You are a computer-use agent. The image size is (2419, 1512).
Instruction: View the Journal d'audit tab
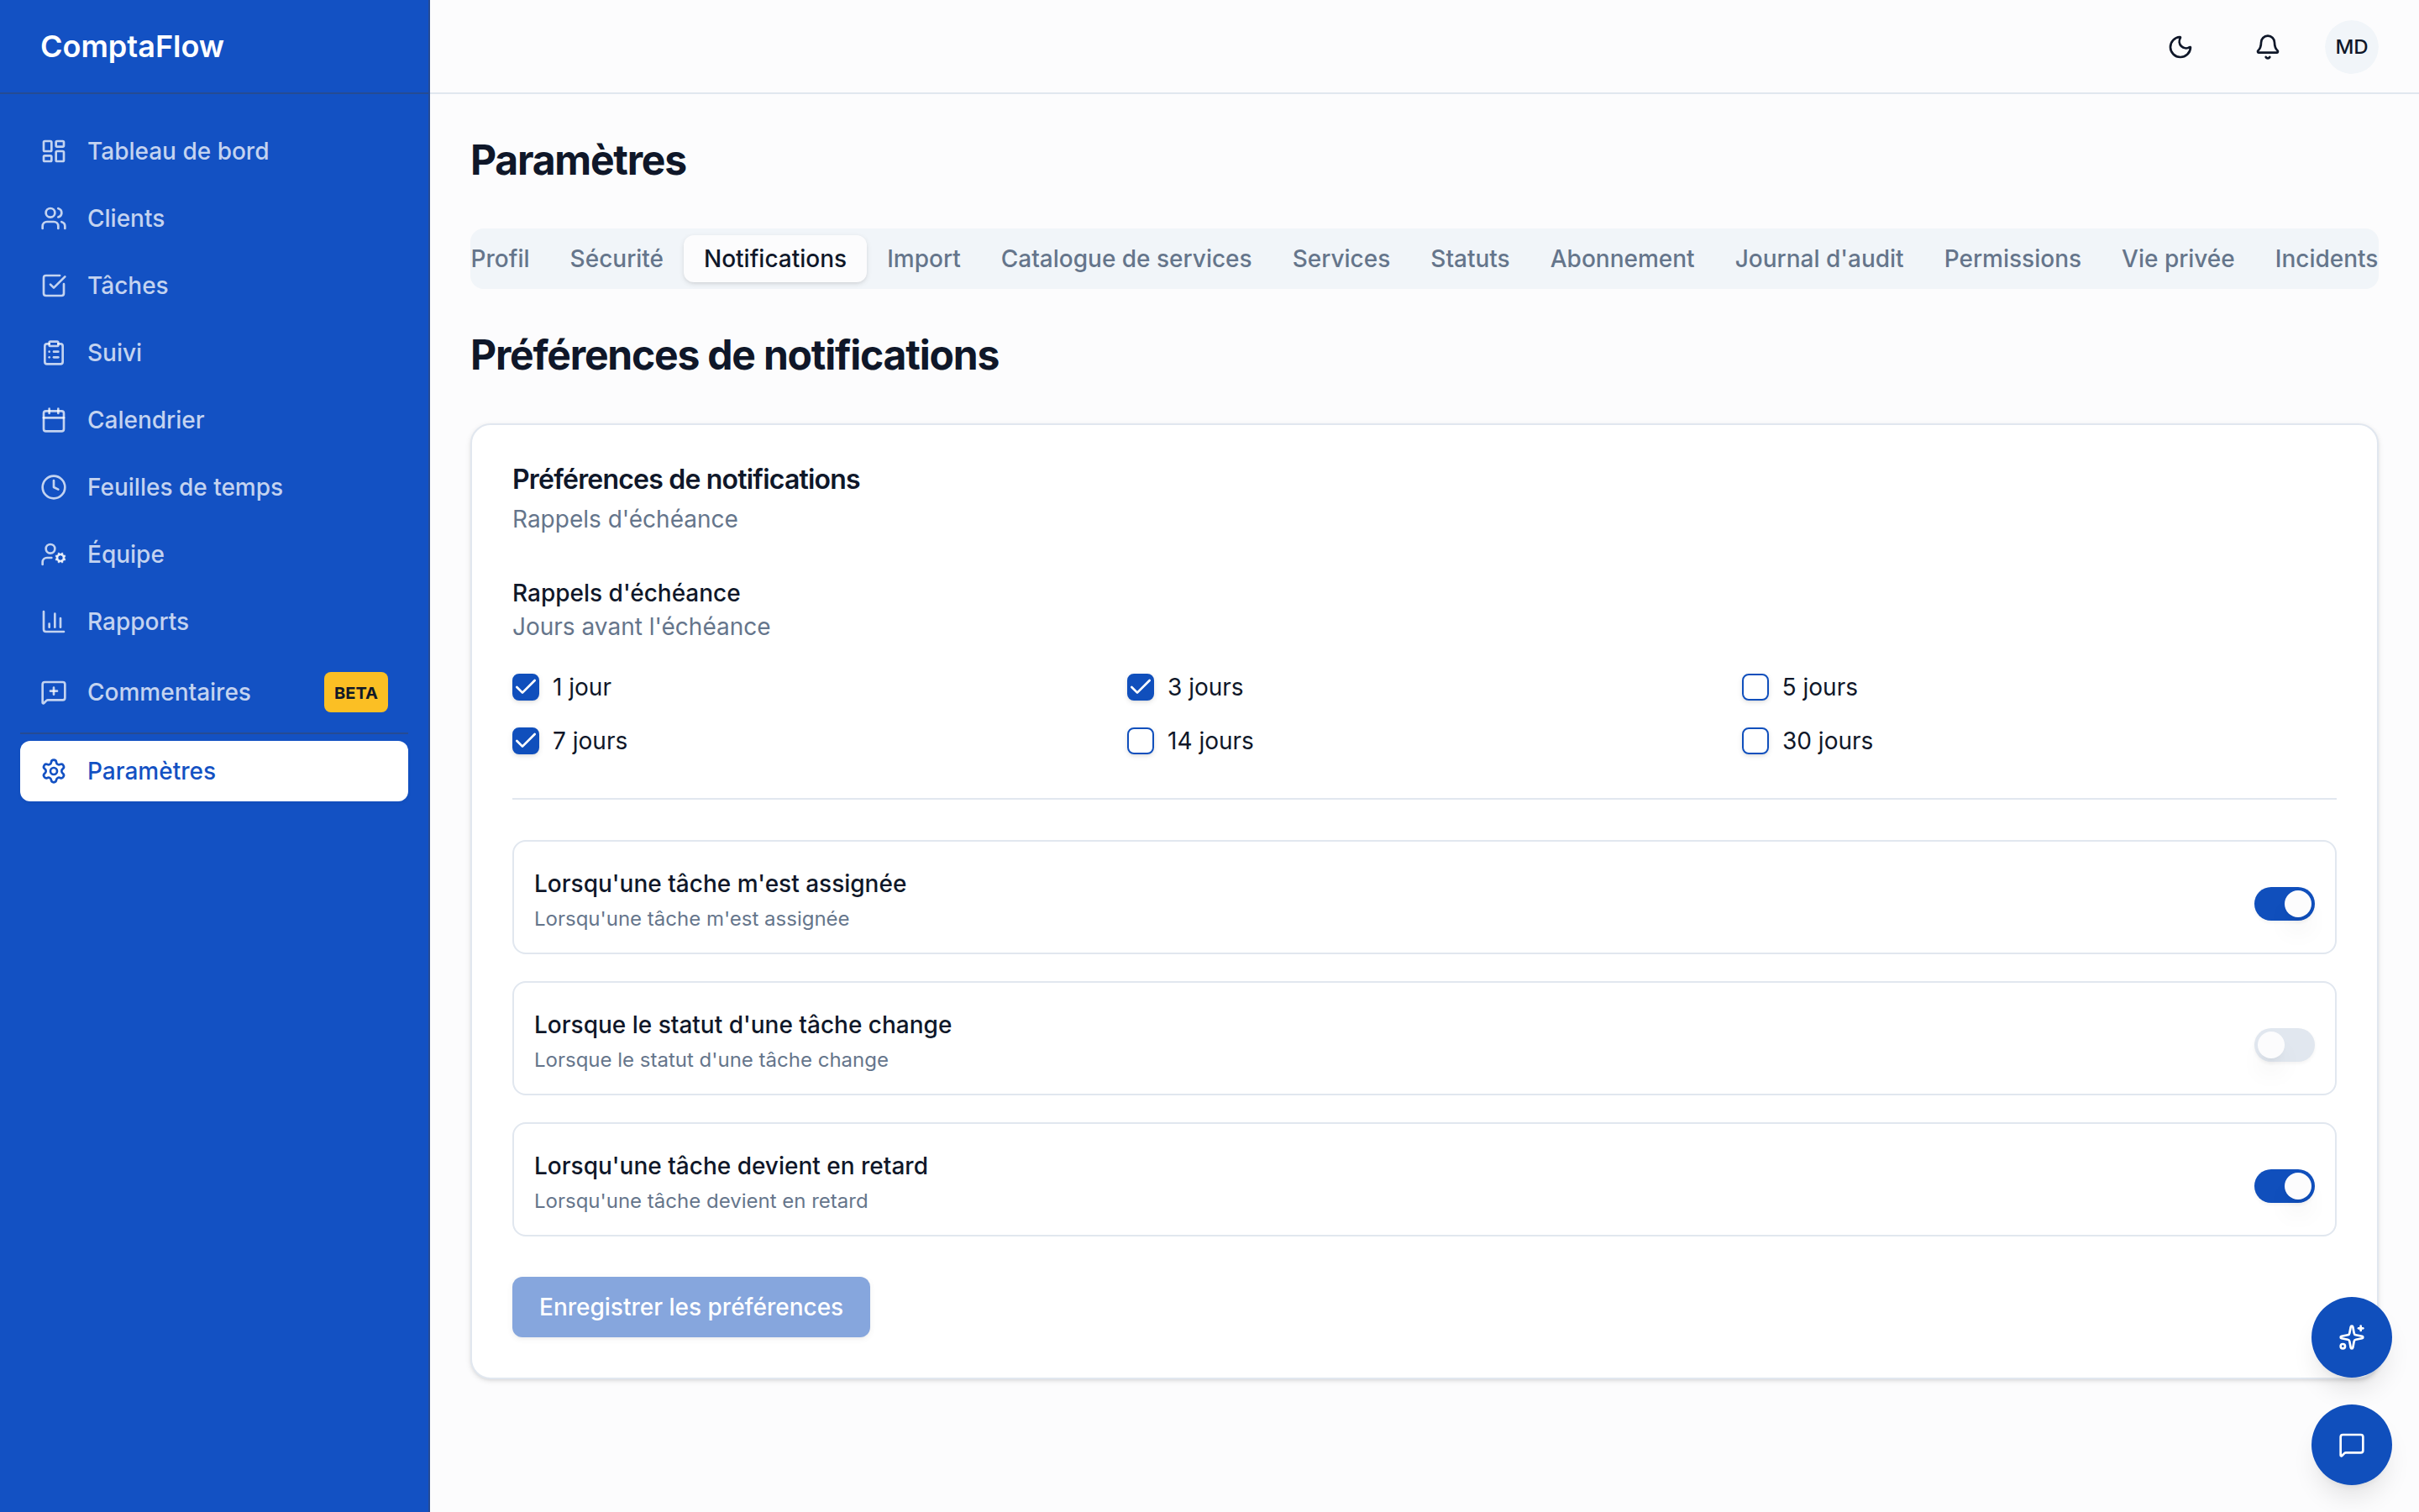[x=1819, y=259]
